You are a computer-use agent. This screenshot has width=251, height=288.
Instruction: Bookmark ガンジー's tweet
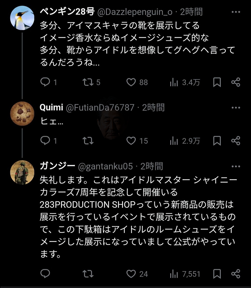(217, 274)
